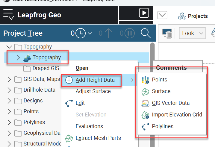The image size is (215, 147).
Task: Expand the Drillhole Data folder
Action: pyautogui.click(x=9, y=90)
